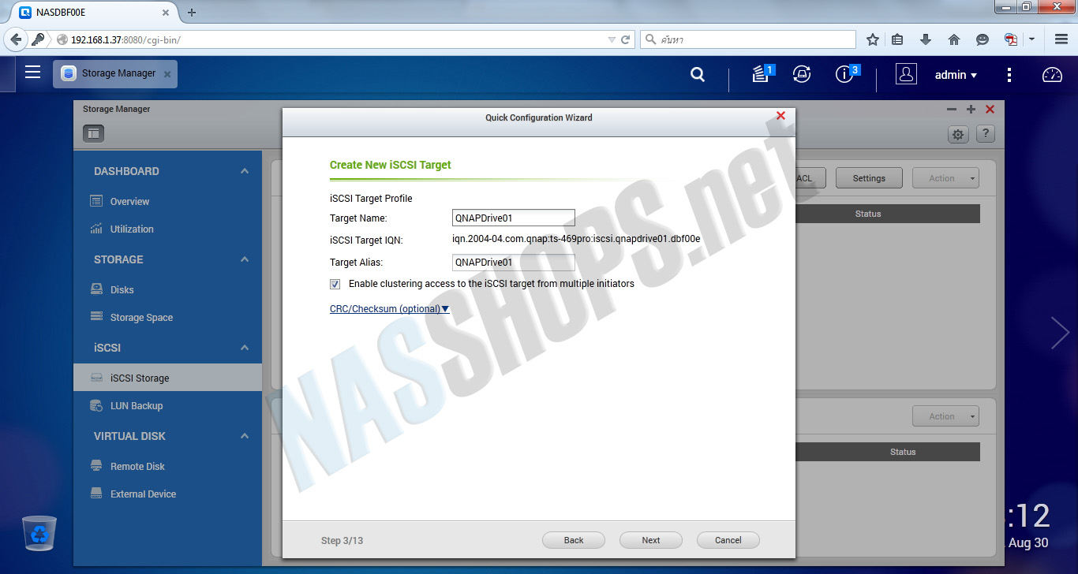Screen dimensions: 1078x574
Task: Open browser downloads arrow icon
Action: pos(926,39)
